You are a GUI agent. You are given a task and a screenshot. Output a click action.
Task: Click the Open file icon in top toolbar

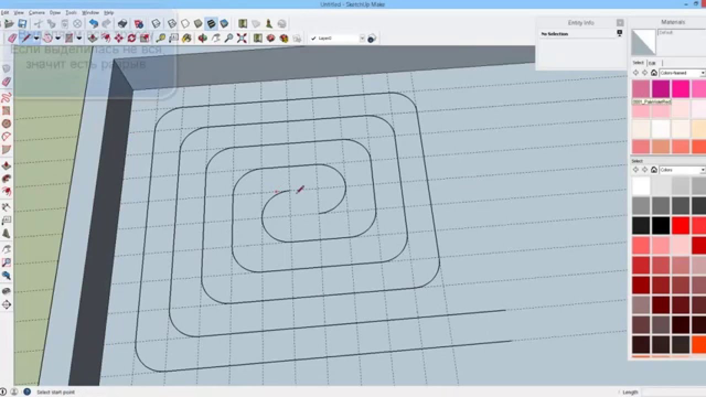(9, 24)
